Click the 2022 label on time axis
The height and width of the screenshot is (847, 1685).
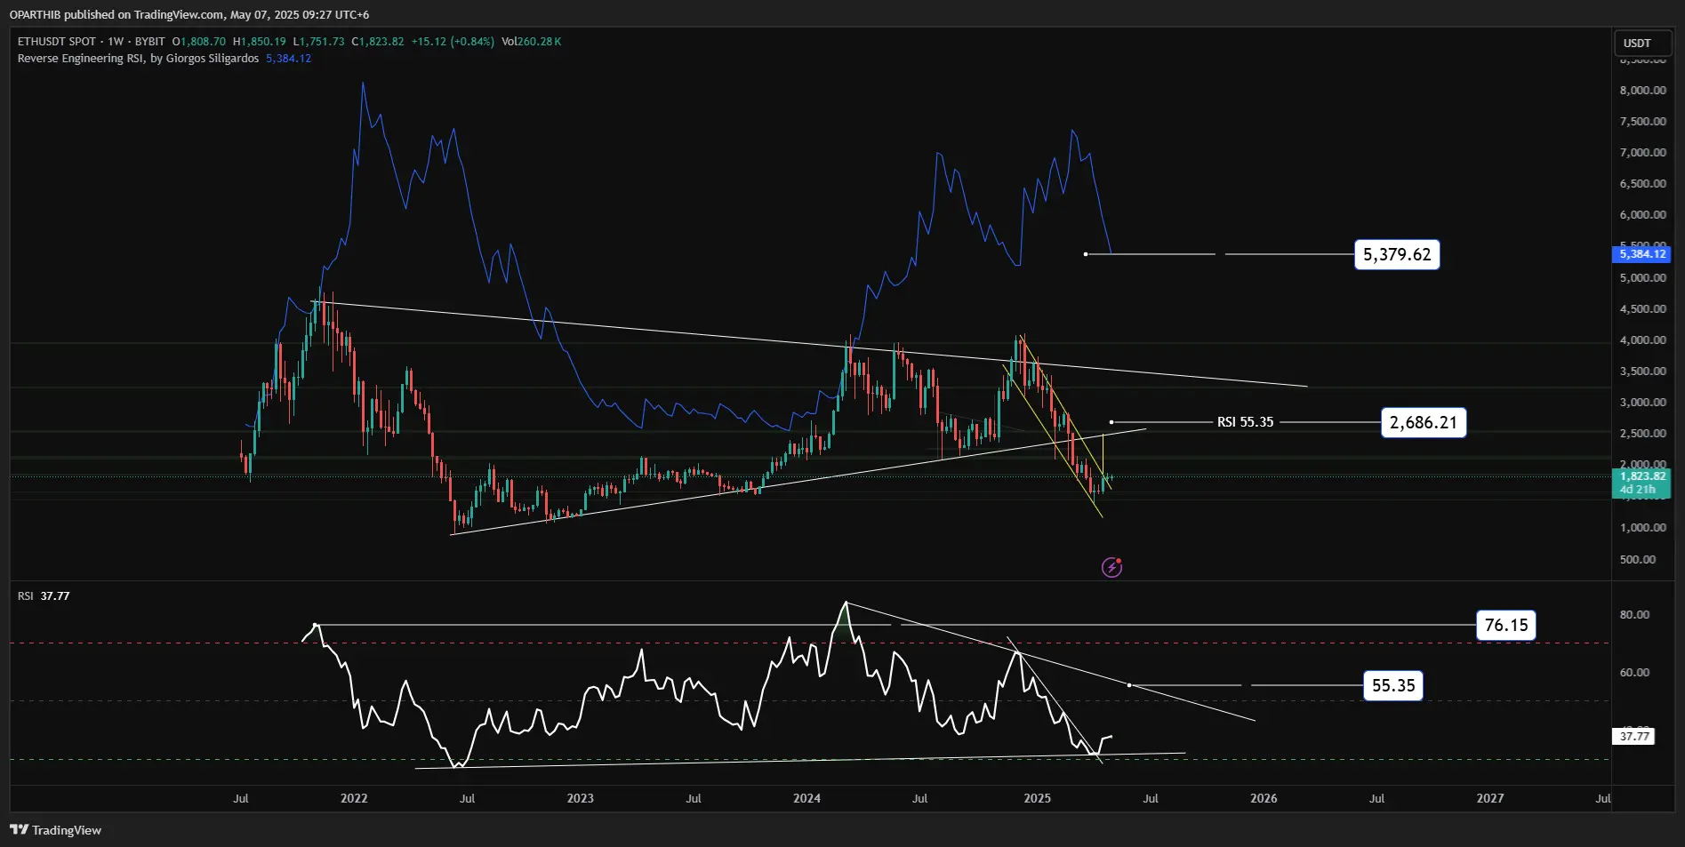[354, 798]
